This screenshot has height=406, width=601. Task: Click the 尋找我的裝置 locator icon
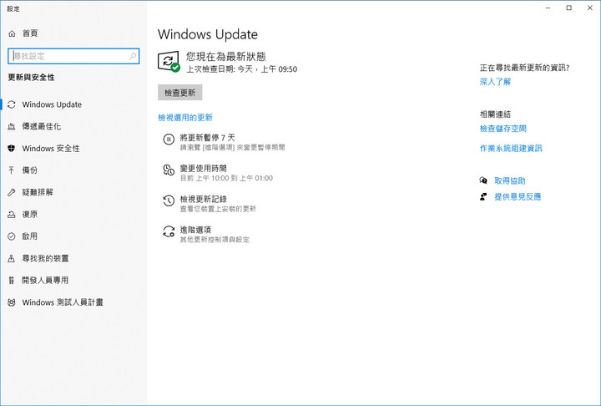coord(12,258)
